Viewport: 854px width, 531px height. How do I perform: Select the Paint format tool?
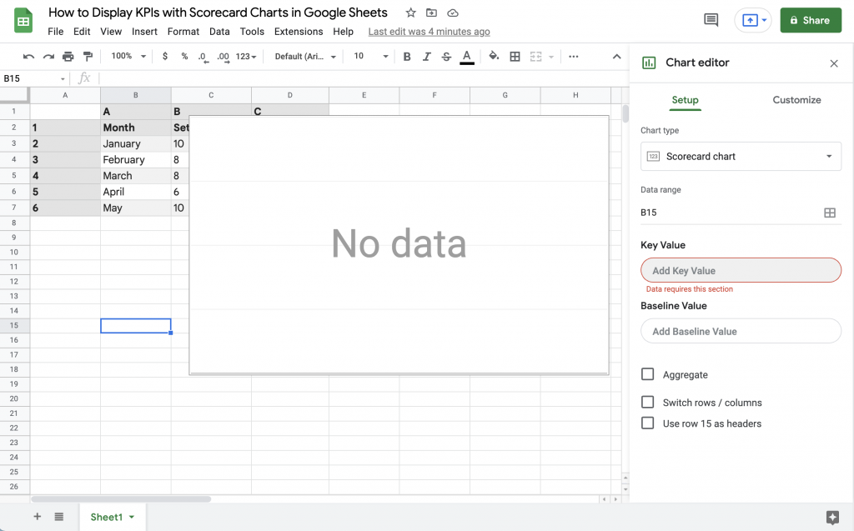coord(86,56)
